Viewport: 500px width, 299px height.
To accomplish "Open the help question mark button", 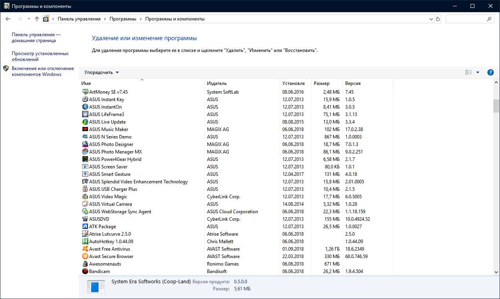I will (x=490, y=72).
